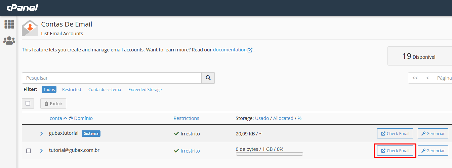
Task: Click the cPanel logo
Action: pos(22,7)
